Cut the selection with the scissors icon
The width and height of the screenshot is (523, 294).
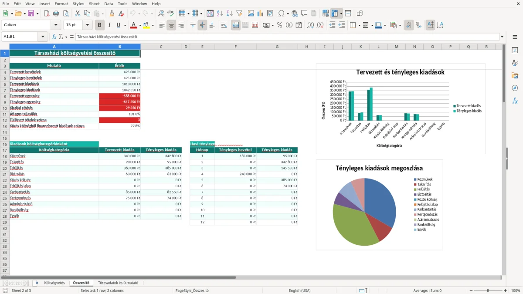pos(77,14)
